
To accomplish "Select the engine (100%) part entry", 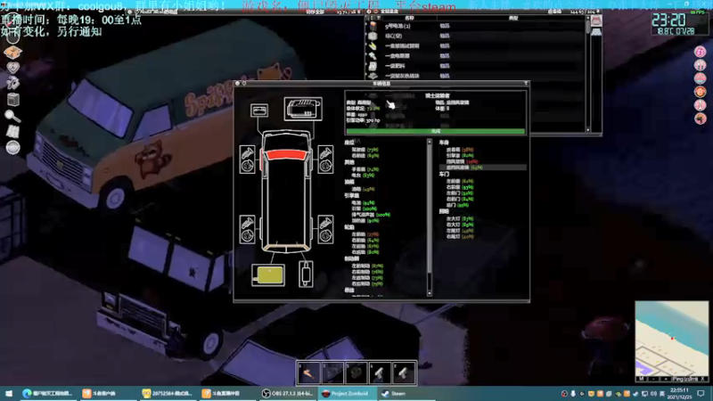I will pyautogui.click(x=365, y=209).
